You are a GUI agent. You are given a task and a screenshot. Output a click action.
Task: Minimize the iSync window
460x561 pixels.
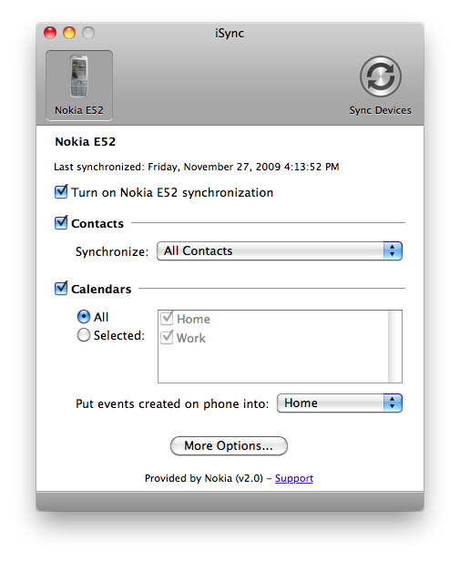click(69, 33)
